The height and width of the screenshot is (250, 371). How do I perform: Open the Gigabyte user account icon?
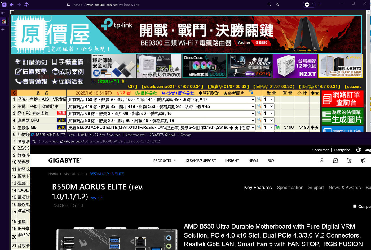click(322, 160)
